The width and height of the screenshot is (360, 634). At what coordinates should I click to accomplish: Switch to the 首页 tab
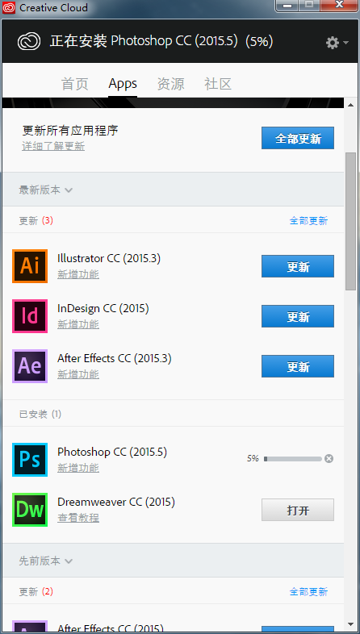[74, 84]
